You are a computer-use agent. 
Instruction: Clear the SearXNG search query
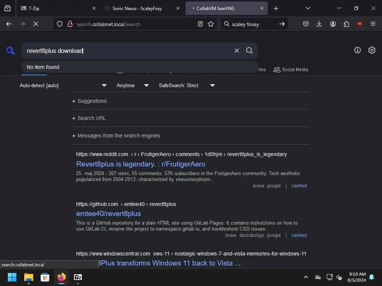[x=237, y=51]
